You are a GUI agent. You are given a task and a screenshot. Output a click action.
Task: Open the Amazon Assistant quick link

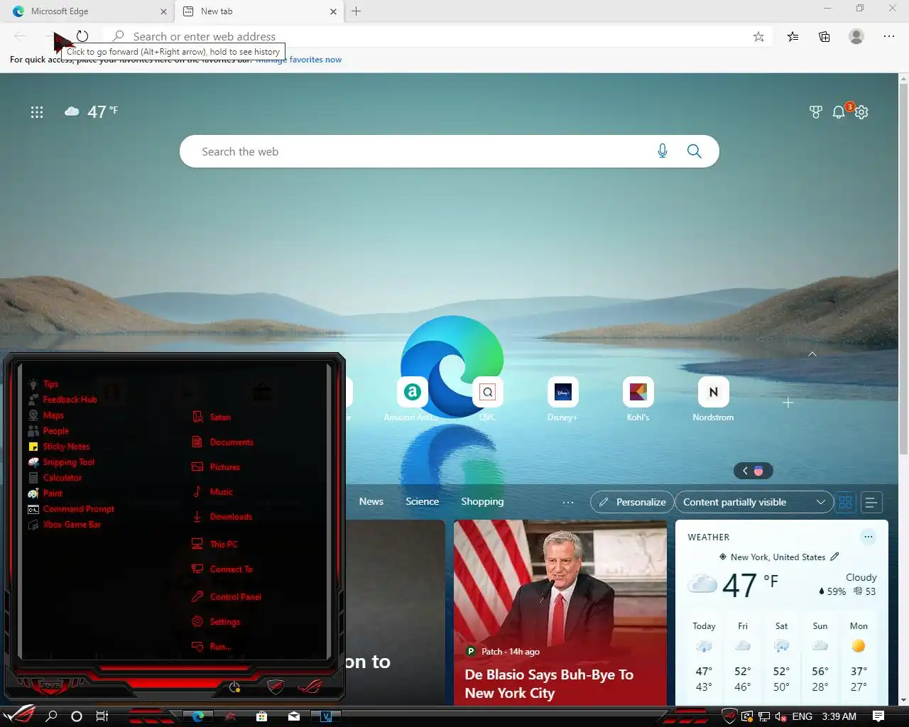412,392
